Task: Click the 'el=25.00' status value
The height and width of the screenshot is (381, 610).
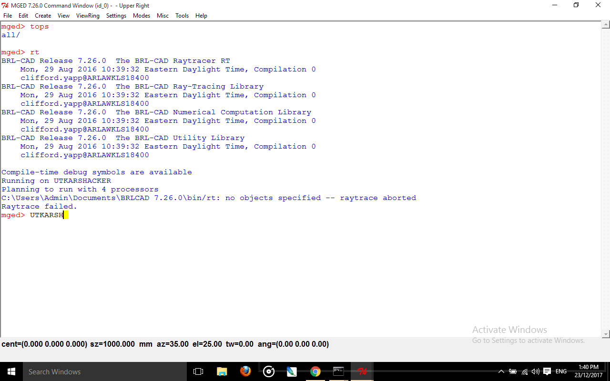Action: click(x=207, y=344)
